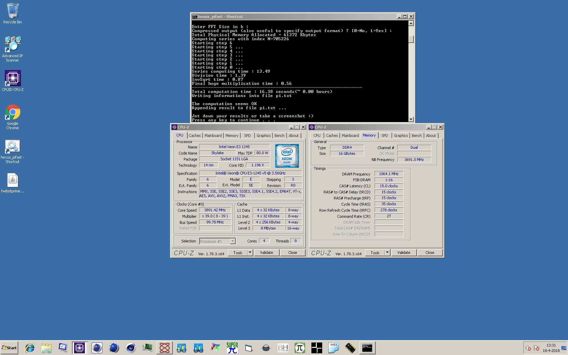Click Close button in left CPU-Z
Image resolution: width=568 pixels, height=355 pixels.
click(x=292, y=253)
